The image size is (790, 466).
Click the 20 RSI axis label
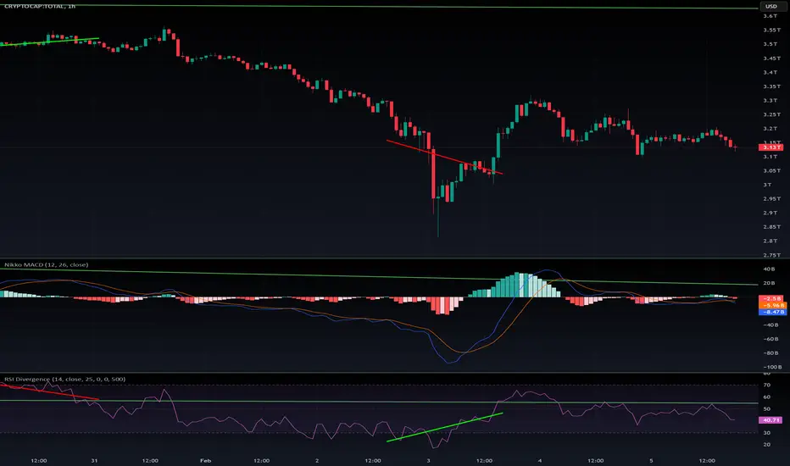(767, 444)
